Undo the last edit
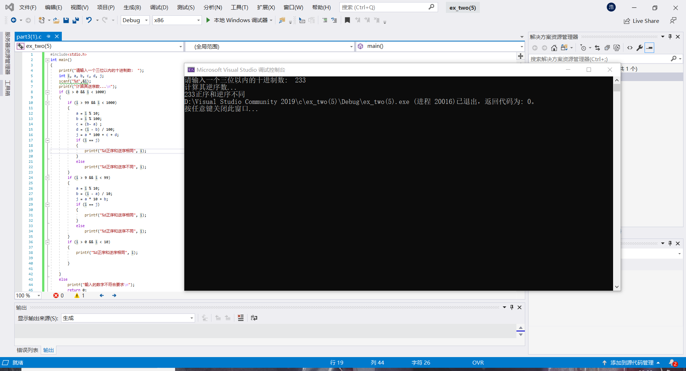Image resolution: width=686 pixels, height=371 pixels. [x=89, y=20]
